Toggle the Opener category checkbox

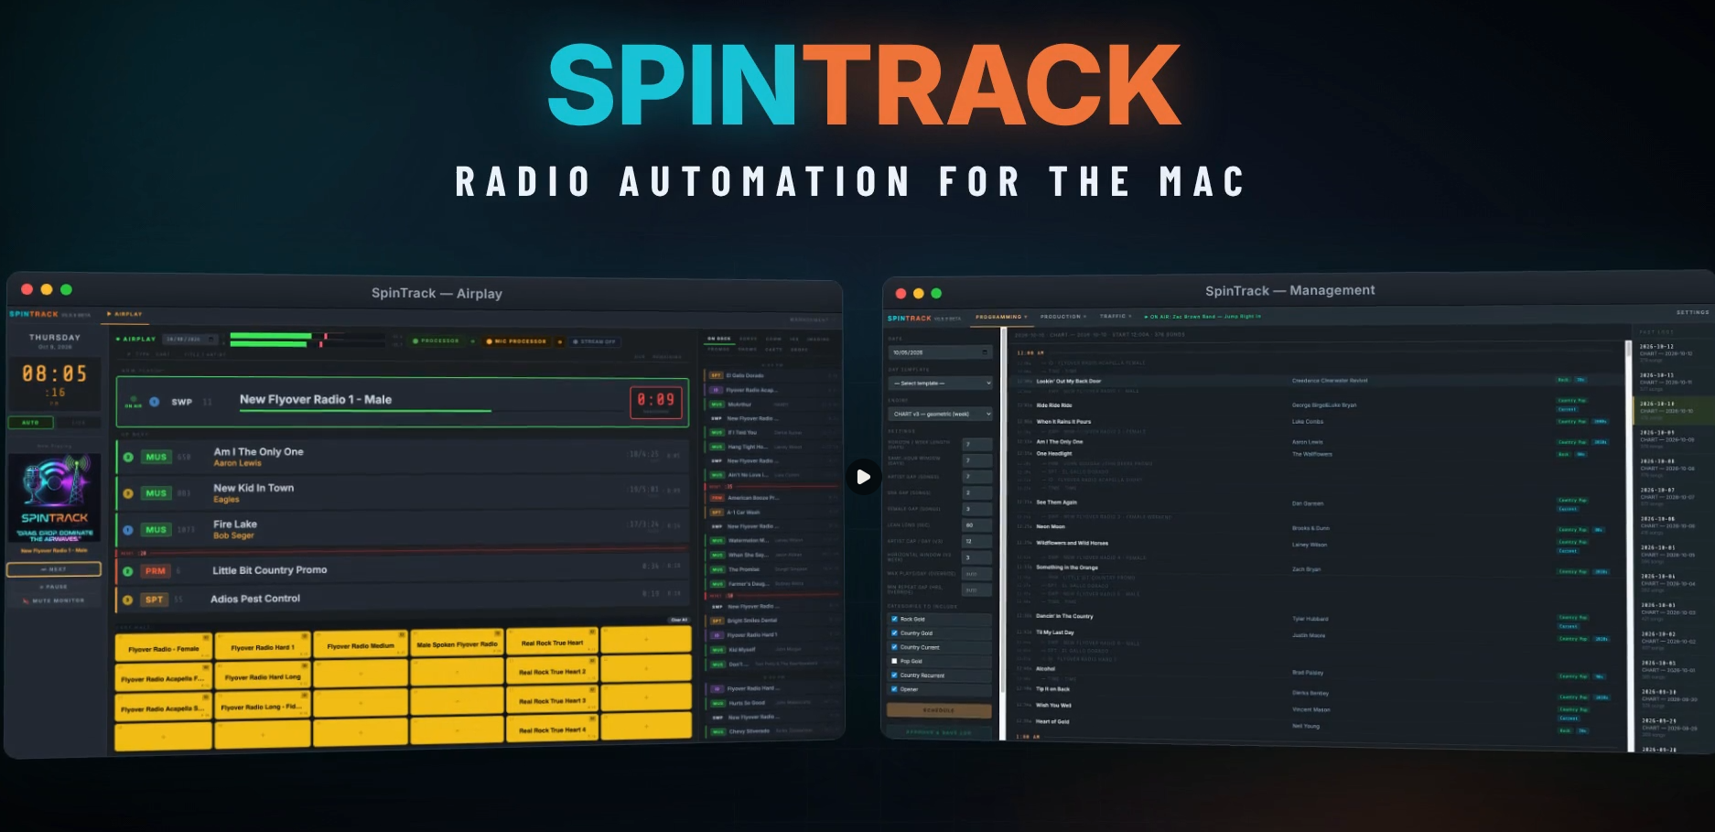[x=894, y=689]
